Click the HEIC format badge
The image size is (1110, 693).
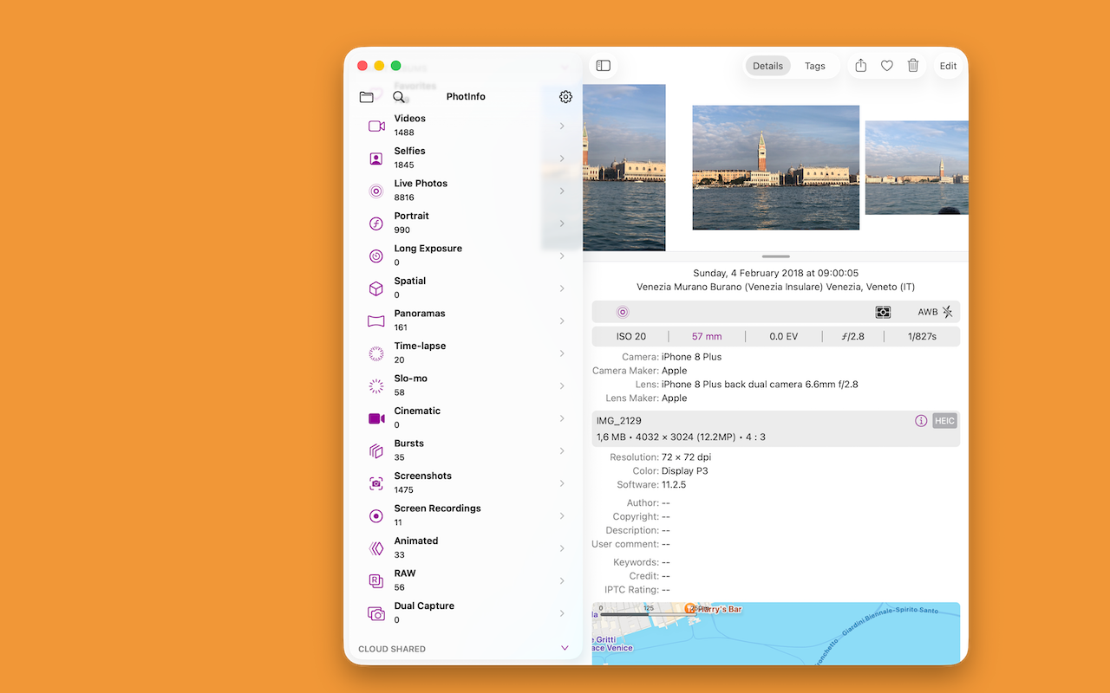944,421
